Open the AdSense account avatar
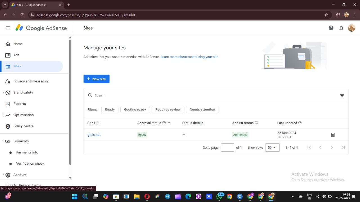 click(x=352, y=28)
